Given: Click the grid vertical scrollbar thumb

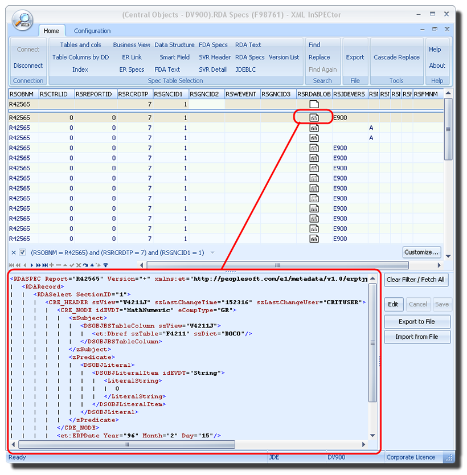Looking at the screenshot, I should click(x=448, y=129).
